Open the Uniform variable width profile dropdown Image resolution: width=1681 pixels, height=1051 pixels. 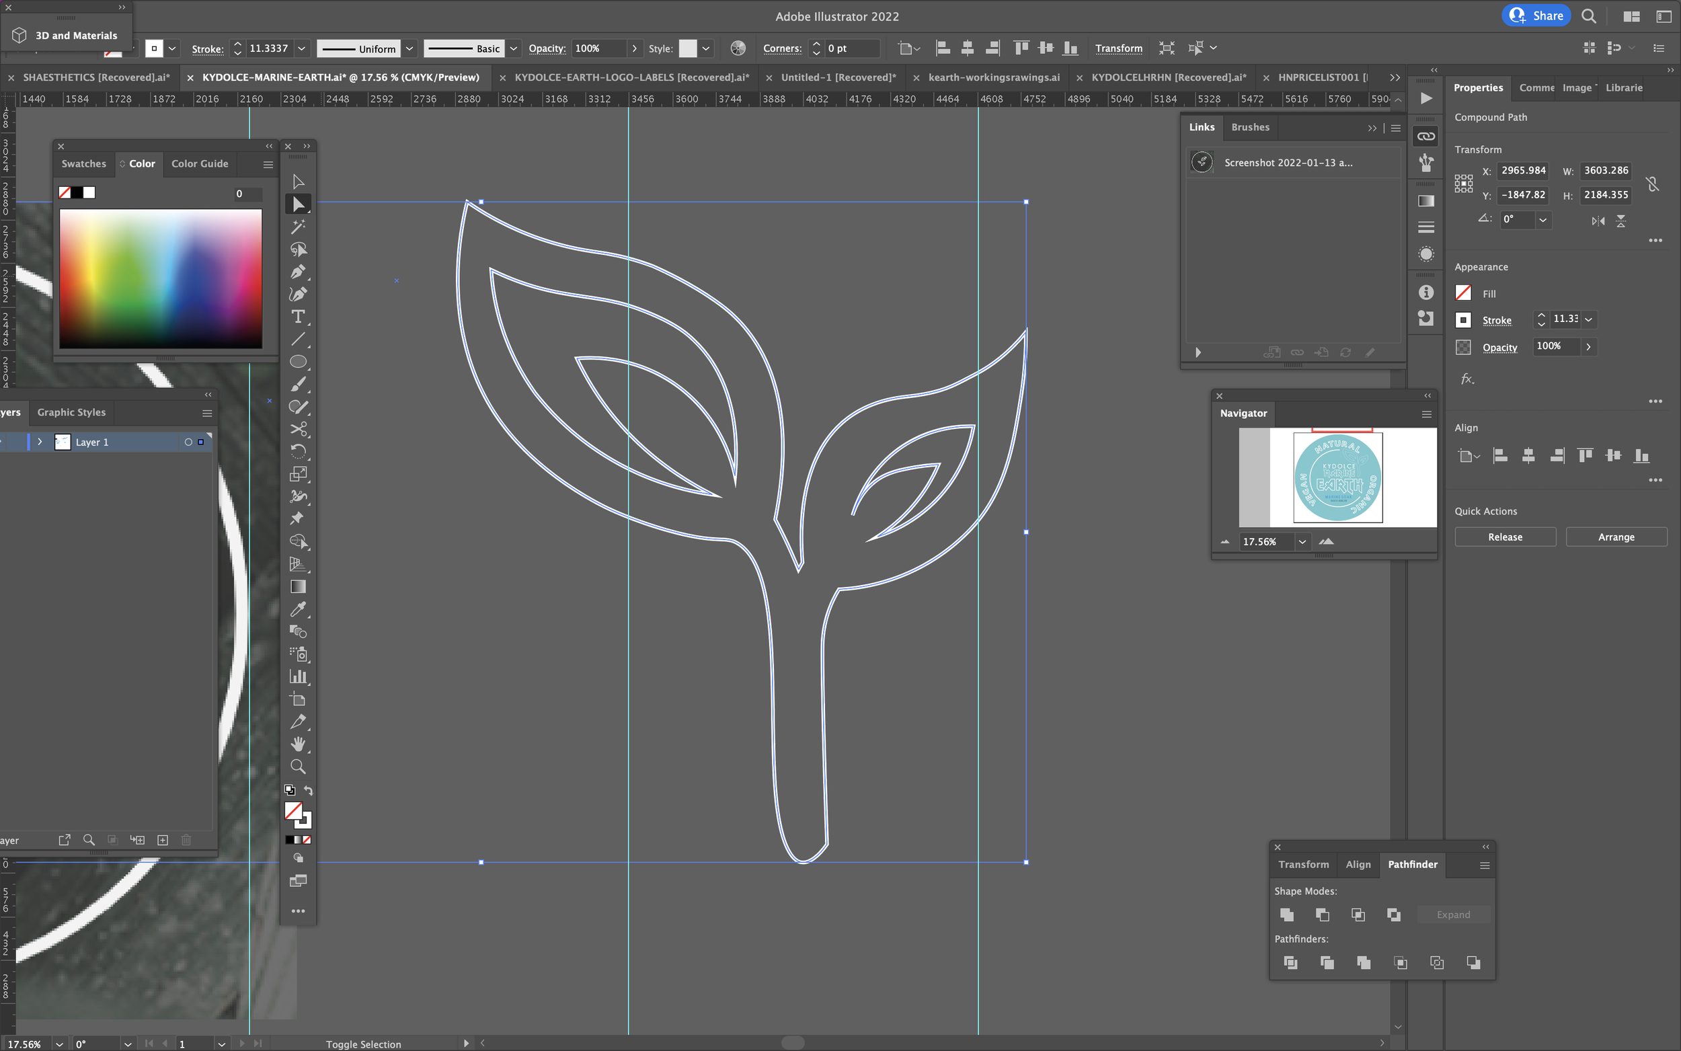tap(410, 48)
